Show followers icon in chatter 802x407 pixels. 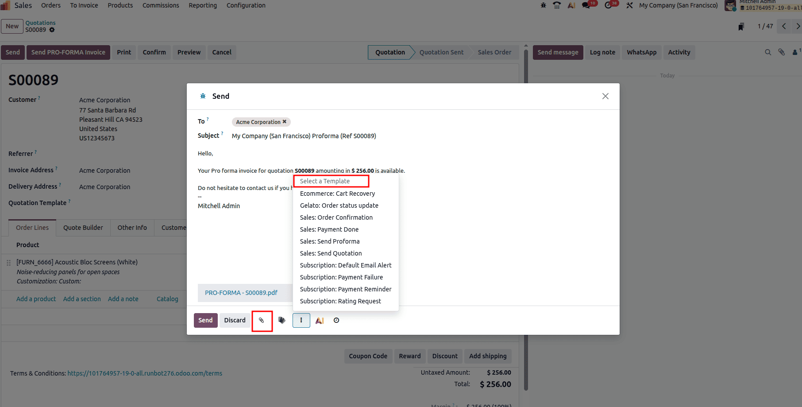(796, 52)
